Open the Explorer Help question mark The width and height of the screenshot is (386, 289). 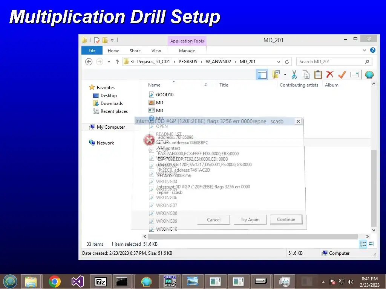(x=373, y=50)
